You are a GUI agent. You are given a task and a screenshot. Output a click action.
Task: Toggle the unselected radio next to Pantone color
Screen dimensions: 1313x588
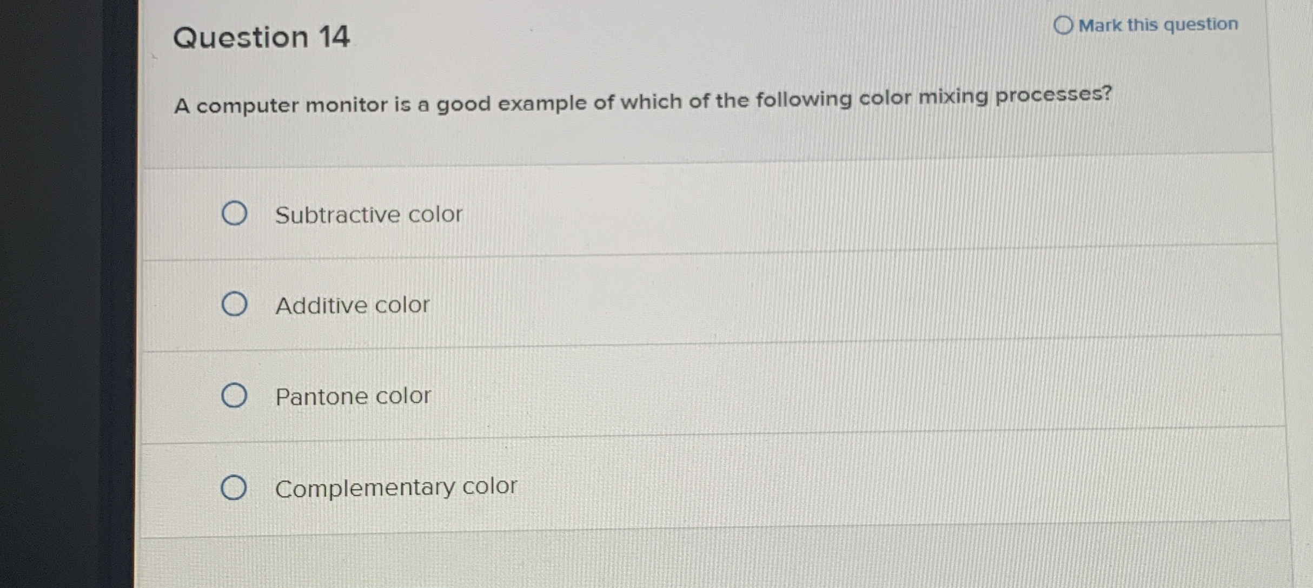(236, 396)
